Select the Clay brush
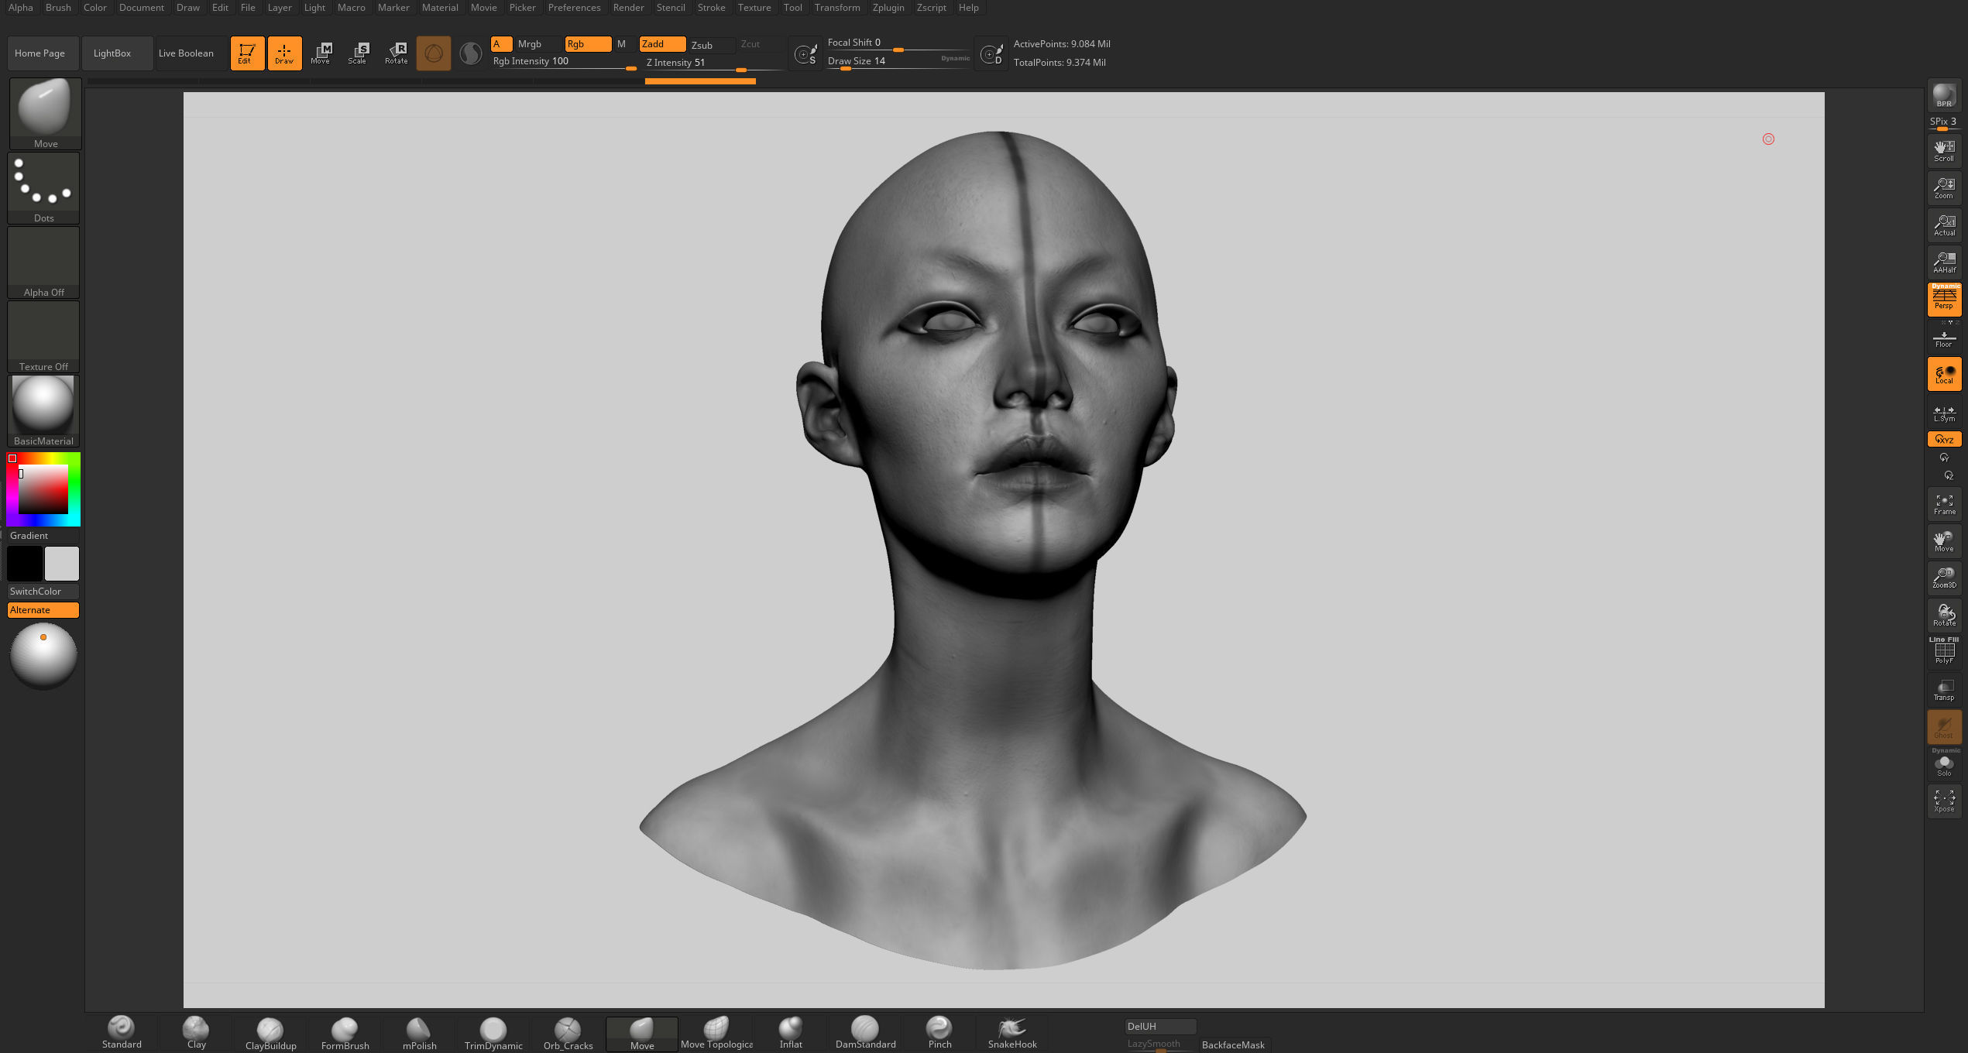This screenshot has height=1053, width=1968. pos(197,1033)
